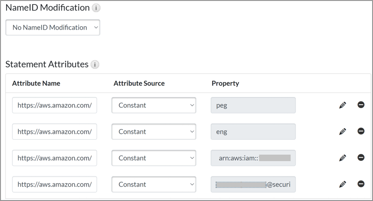Viewport: 373px width, 201px height.
Task: Edit the 'eng' attribute row pencil
Action: pos(343,131)
